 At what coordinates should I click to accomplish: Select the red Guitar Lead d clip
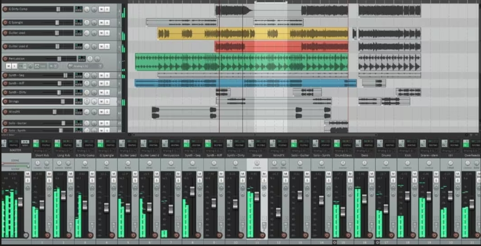click(281, 47)
